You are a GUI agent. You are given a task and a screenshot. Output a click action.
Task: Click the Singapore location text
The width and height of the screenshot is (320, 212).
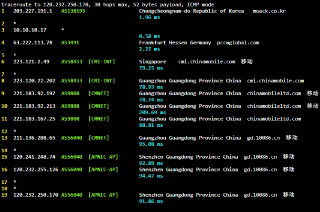pyautogui.click(x=152, y=61)
